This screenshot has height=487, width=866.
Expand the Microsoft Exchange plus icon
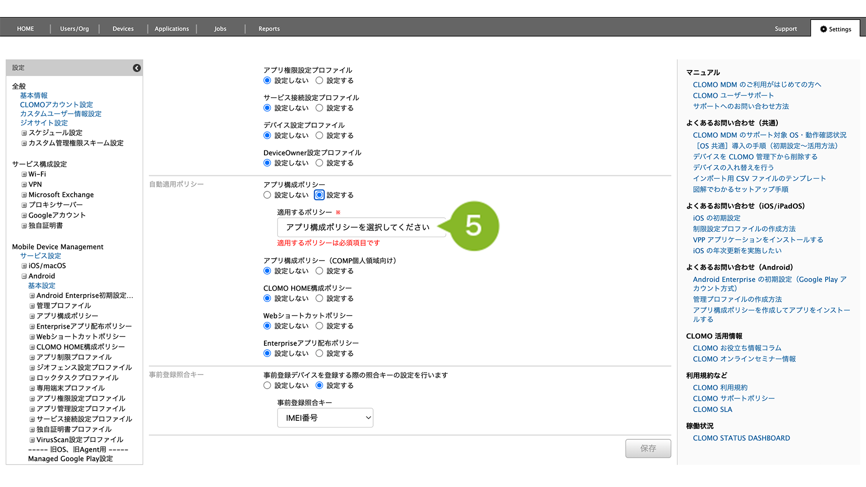24,195
